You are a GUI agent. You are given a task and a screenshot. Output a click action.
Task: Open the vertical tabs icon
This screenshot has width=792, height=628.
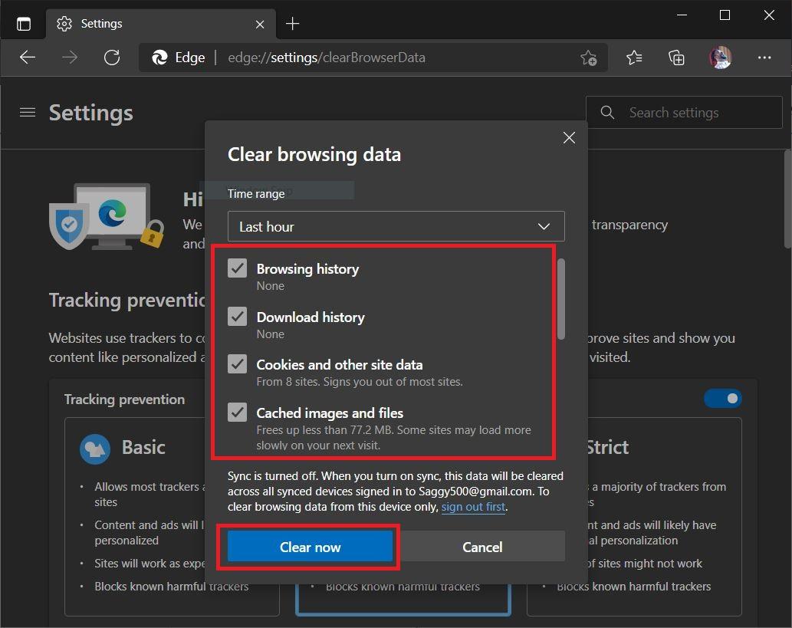24,24
